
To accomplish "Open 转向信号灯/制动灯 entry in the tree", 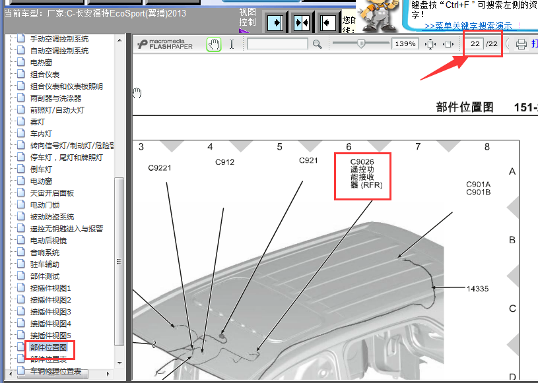I will [72, 146].
